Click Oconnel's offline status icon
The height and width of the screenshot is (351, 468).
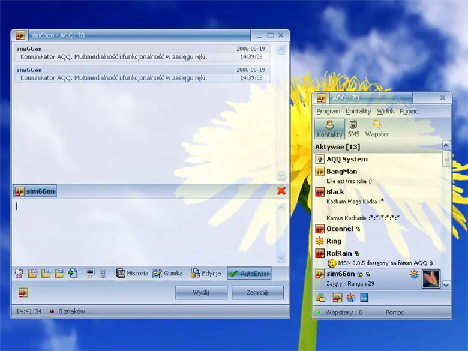[320, 229]
